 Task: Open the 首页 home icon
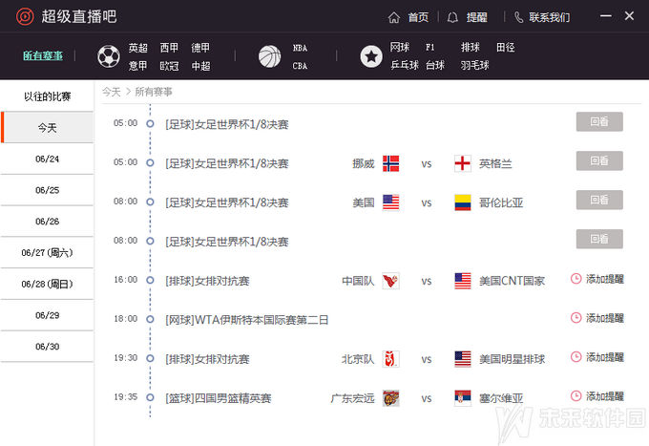394,17
